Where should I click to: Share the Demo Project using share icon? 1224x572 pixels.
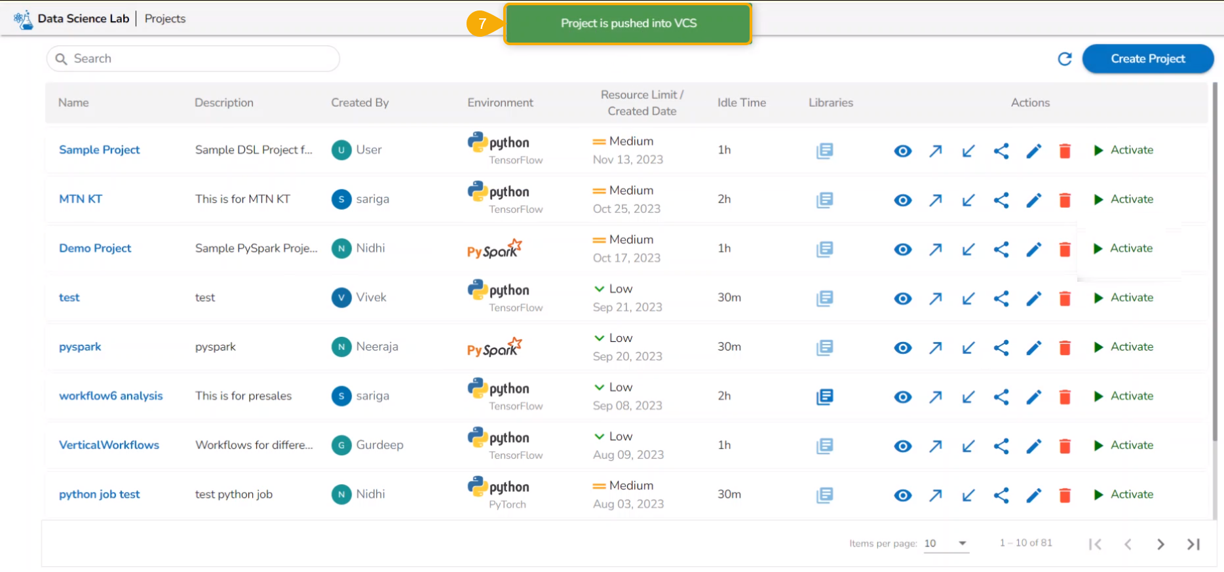(1001, 249)
